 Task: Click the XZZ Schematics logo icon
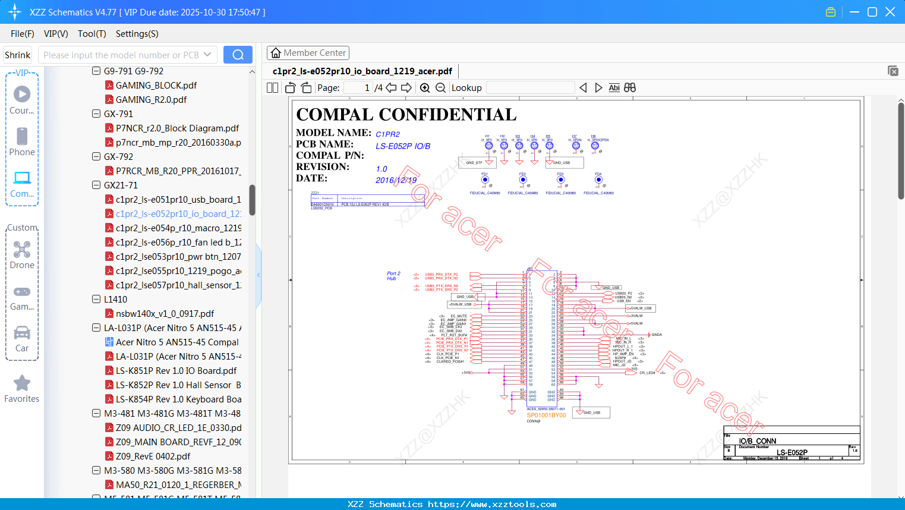coord(14,12)
